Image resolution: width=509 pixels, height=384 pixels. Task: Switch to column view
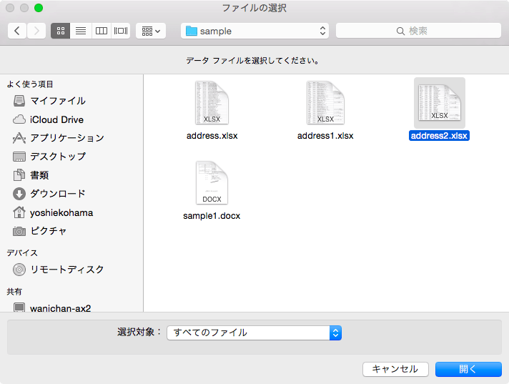click(x=102, y=31)
